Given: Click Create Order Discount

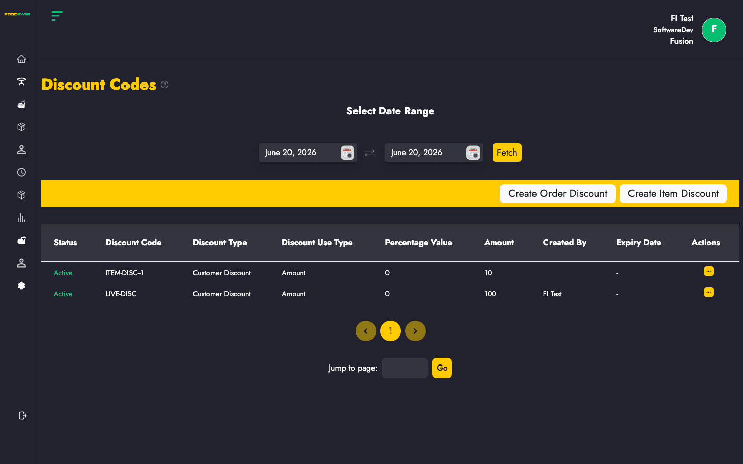Looking at the screenshot, I should (x=558, y=194).
